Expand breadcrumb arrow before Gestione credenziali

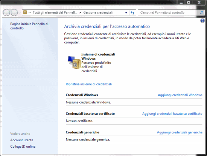tap(80, 12)
